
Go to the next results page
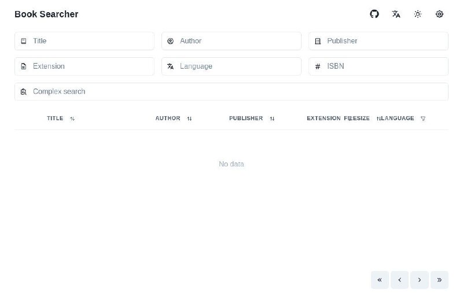pyautogui.click(x=419, y=280)
